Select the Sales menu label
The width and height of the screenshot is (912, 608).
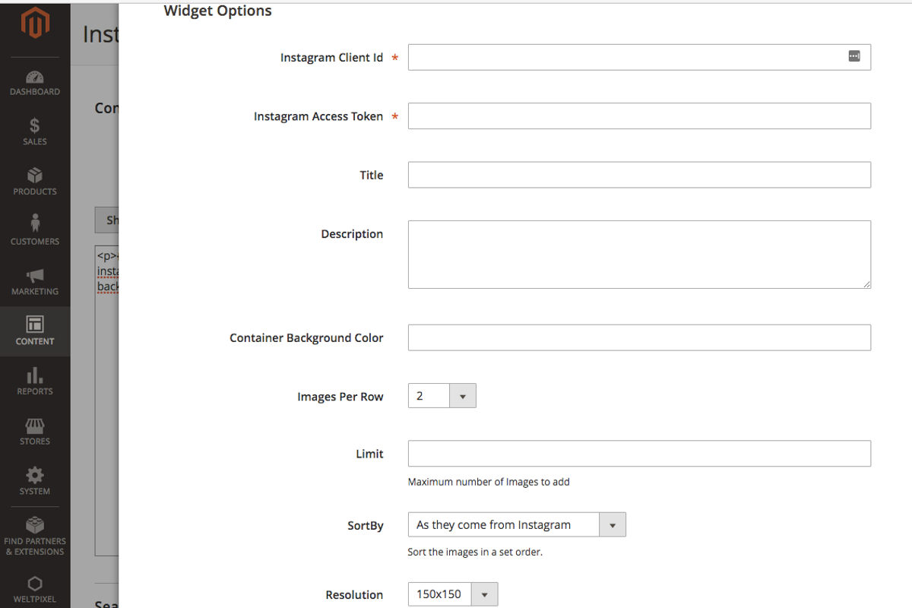[x=35, y=142]
